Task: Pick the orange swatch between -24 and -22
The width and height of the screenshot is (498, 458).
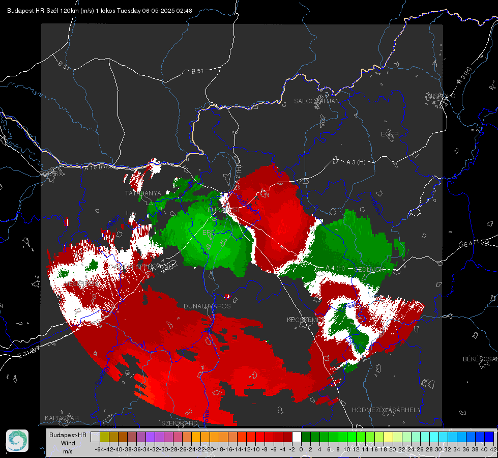Action: (196, 437)
